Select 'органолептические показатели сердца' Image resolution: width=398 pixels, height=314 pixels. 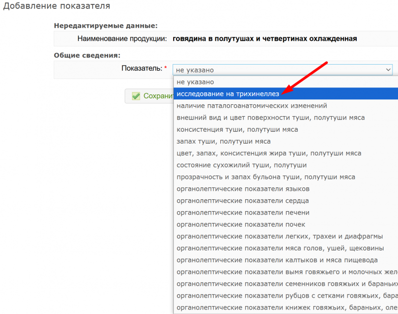pyautogui.click(x=243, y=201)
